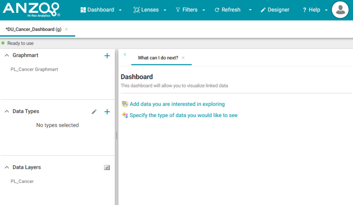Open the Filters menu
The image size is (353, 205).
tap(190, 10)
